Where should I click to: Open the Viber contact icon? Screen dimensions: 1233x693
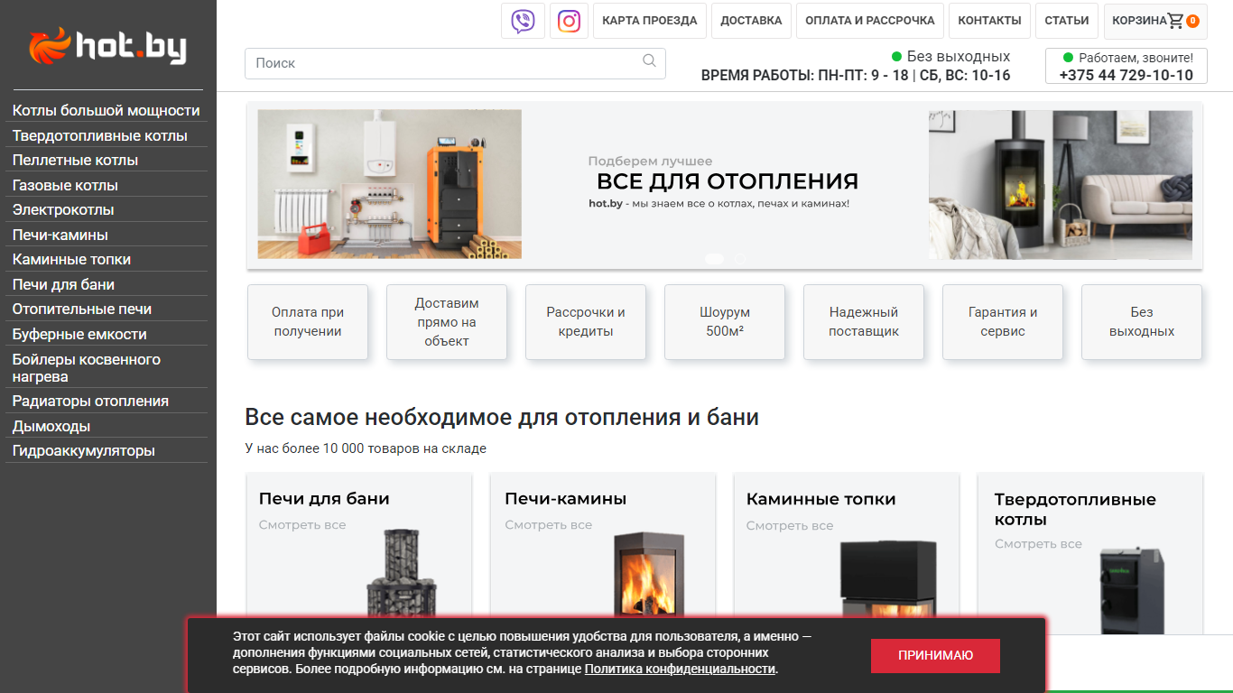[523, 21]
